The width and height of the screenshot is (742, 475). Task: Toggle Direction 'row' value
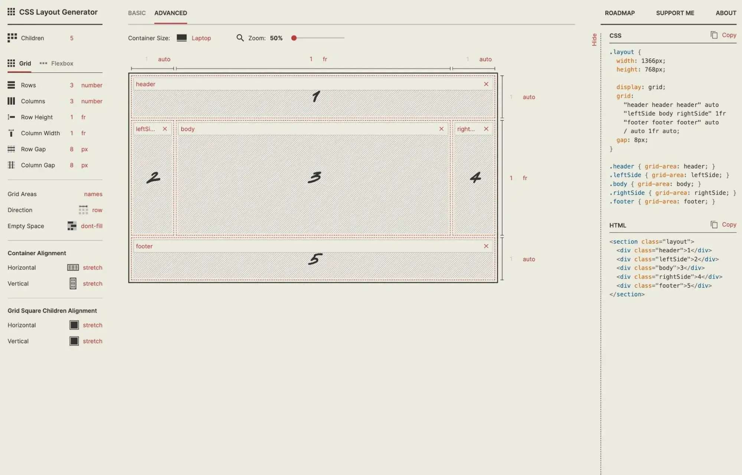[x=97, y=210]
